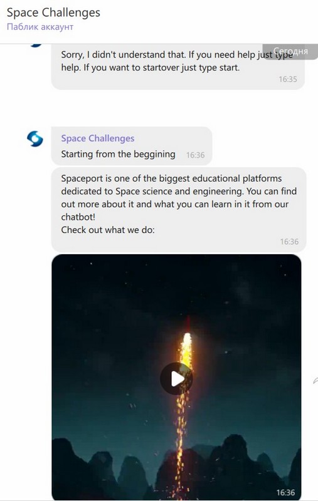The width and height of the screenshot is (318, 501).
Task: Select the "Sorry, I didn't understand that" message
Action: click(x=178, y=67)
